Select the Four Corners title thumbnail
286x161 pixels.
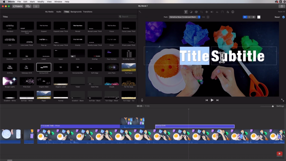coord(112,53)
